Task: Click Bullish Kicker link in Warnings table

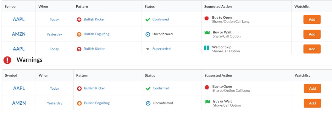Action: [94, 88]
